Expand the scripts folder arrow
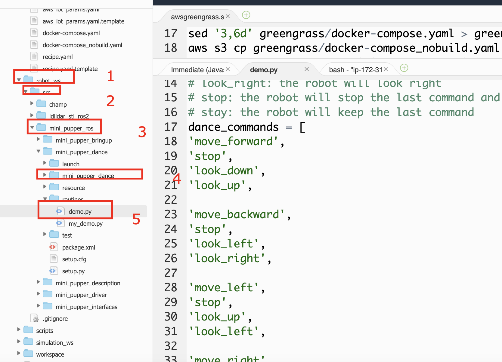This screenshot has height=362, width=502. 19,330
